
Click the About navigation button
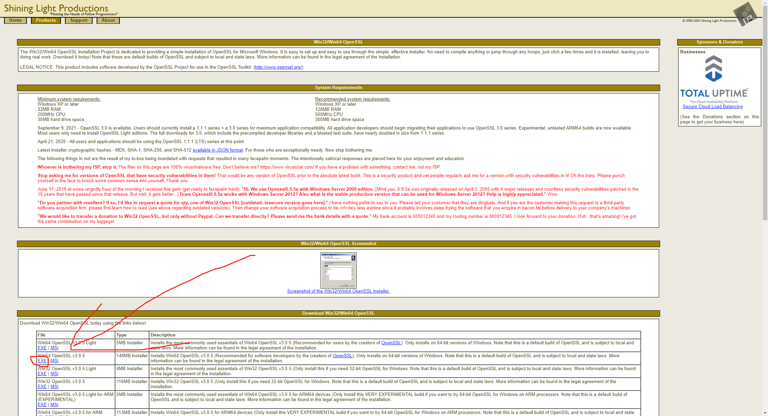click(x=108, y=20)
